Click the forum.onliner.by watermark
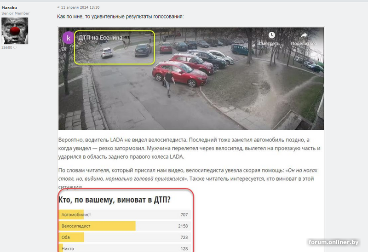The height and width of the screenshot is (252, 368). [333, 242]
